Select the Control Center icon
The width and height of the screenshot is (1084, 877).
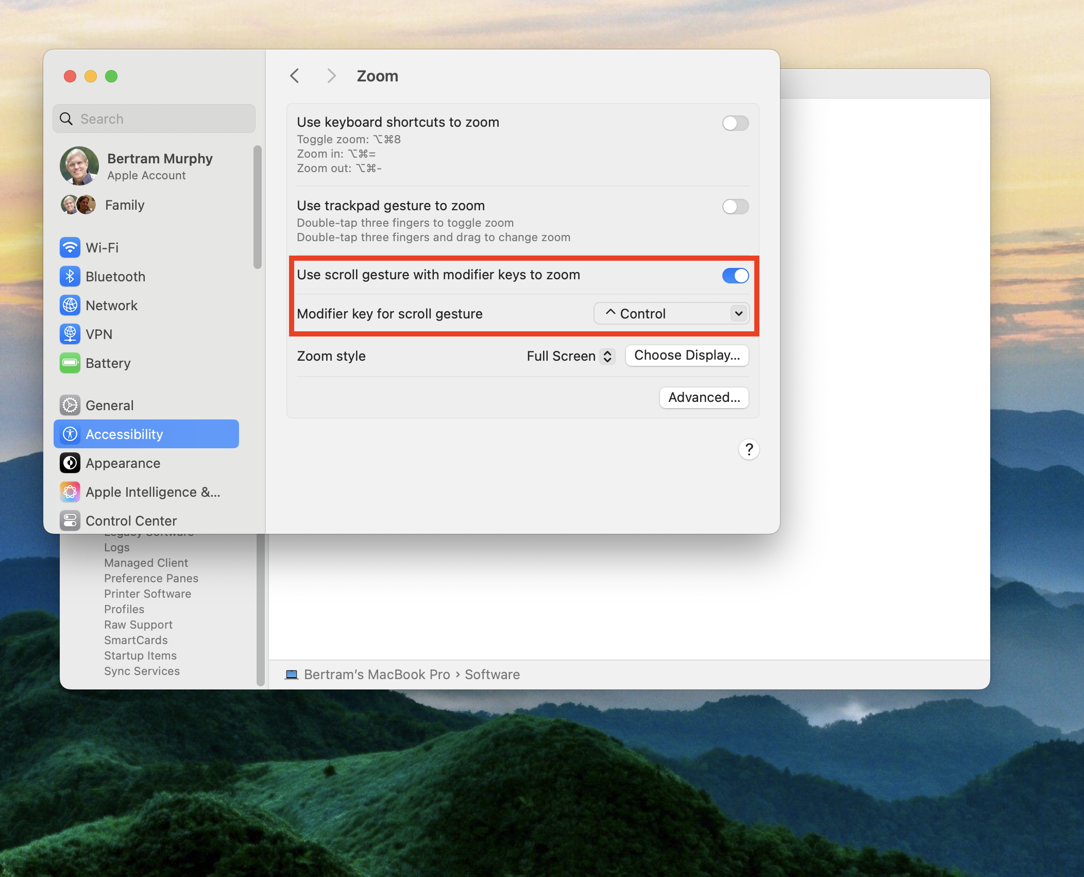(x=70, y=520)
